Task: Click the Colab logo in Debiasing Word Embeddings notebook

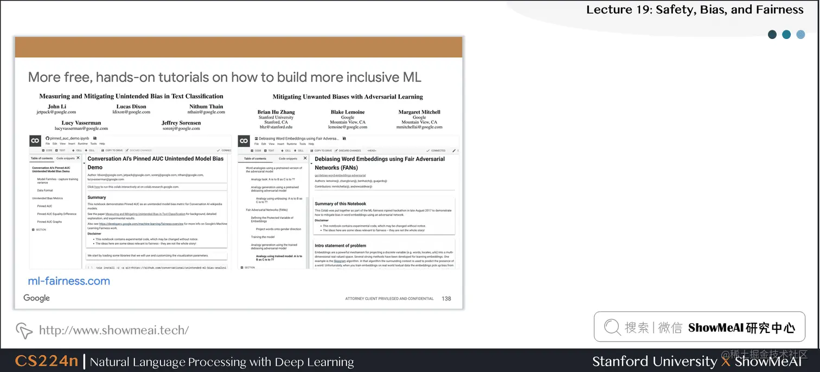Action: point(244,141)
